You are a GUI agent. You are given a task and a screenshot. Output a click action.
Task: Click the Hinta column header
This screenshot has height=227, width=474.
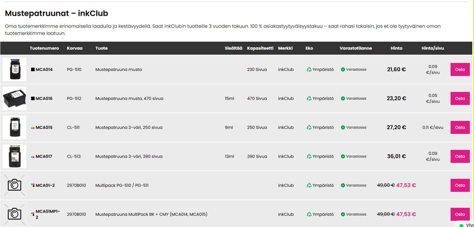pos(396,48)
